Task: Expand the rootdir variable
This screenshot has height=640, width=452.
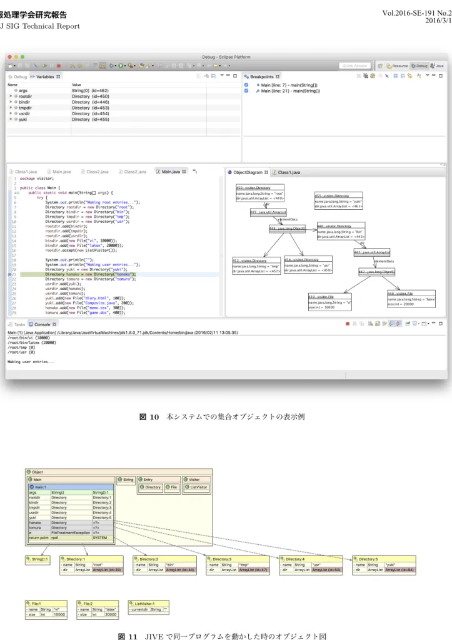Action: 11,96
